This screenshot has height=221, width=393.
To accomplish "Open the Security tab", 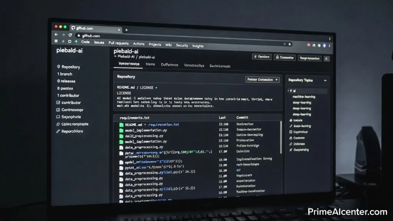I will point(182,45).
